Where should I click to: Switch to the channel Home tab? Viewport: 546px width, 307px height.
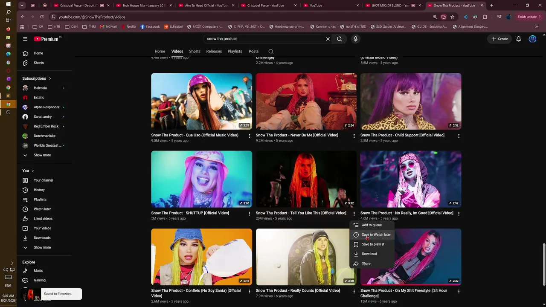160,52
